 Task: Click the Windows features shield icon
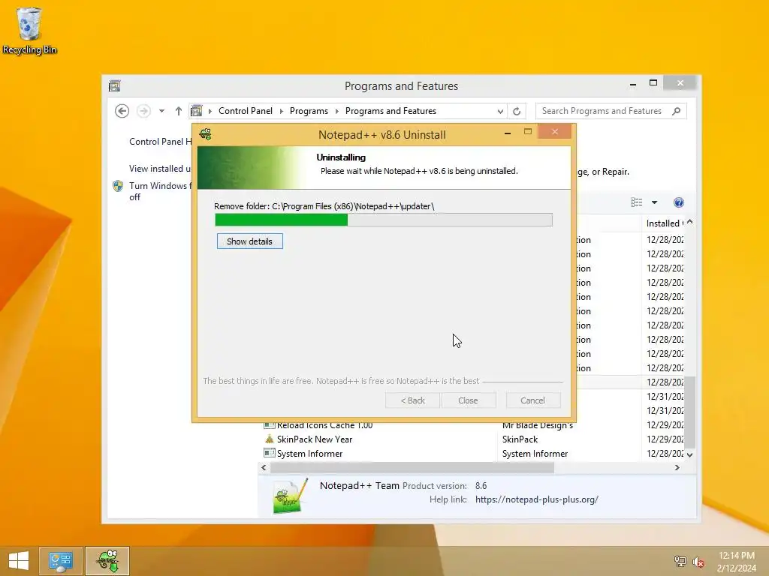pos(118,186)
